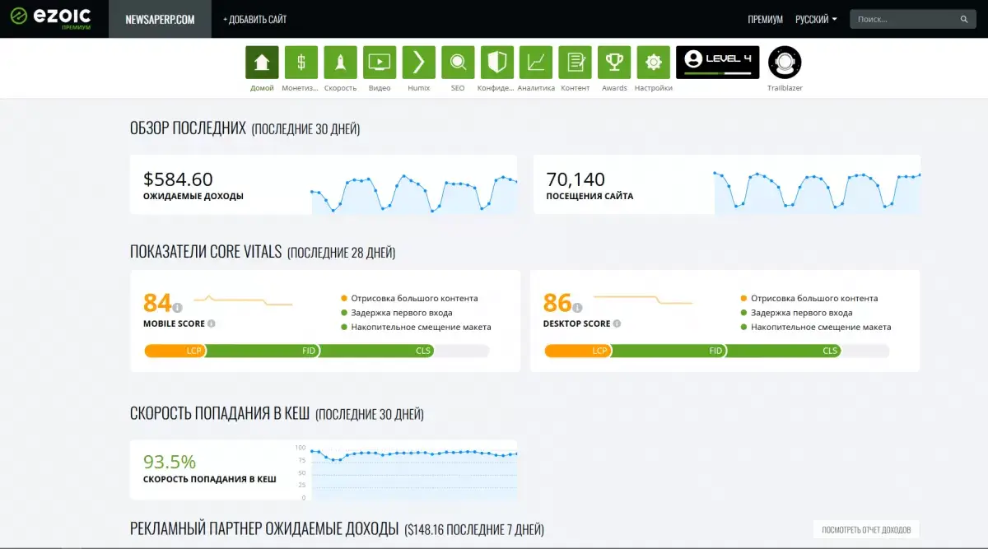Open the Privacy shield icon
The width and height of the screenshot is (988, 549).
coord(496,63)
